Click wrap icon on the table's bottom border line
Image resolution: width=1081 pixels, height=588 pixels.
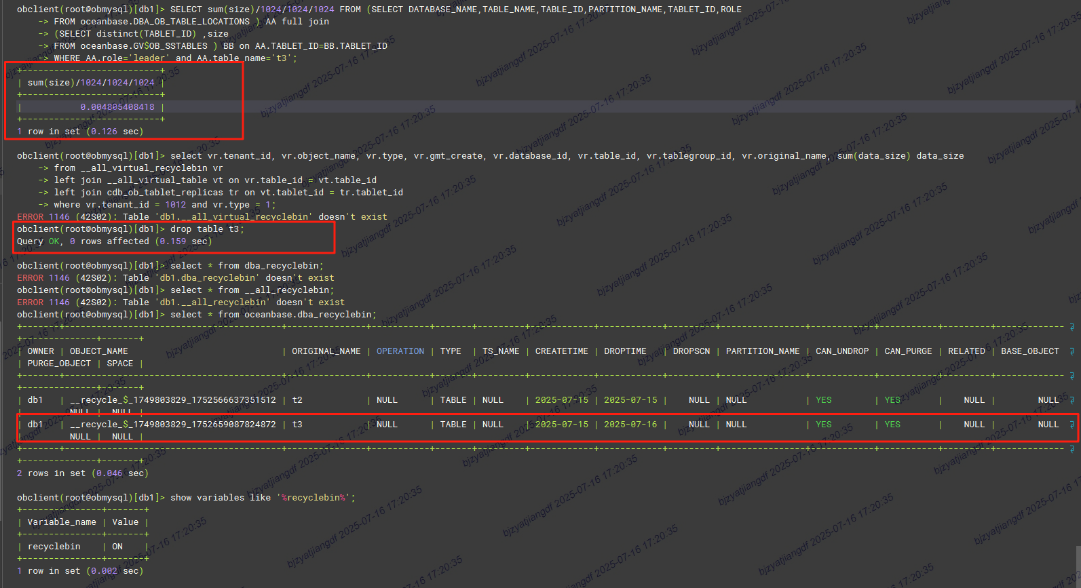1071,449
